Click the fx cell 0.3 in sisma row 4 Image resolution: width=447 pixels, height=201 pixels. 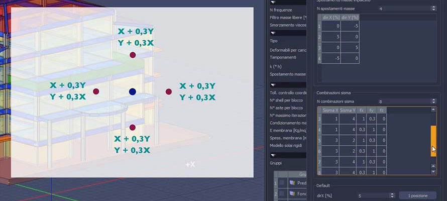tap(362, 130)
